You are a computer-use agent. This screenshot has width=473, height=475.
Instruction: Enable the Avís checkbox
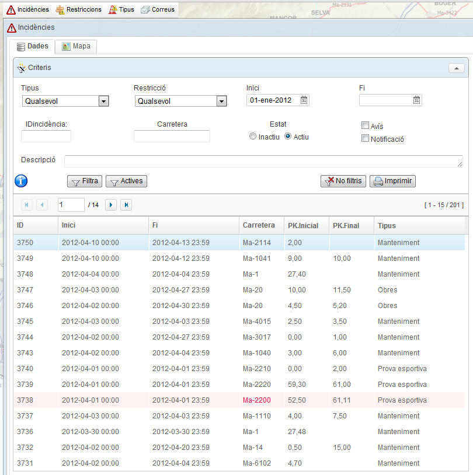click(x=365, y=125)
